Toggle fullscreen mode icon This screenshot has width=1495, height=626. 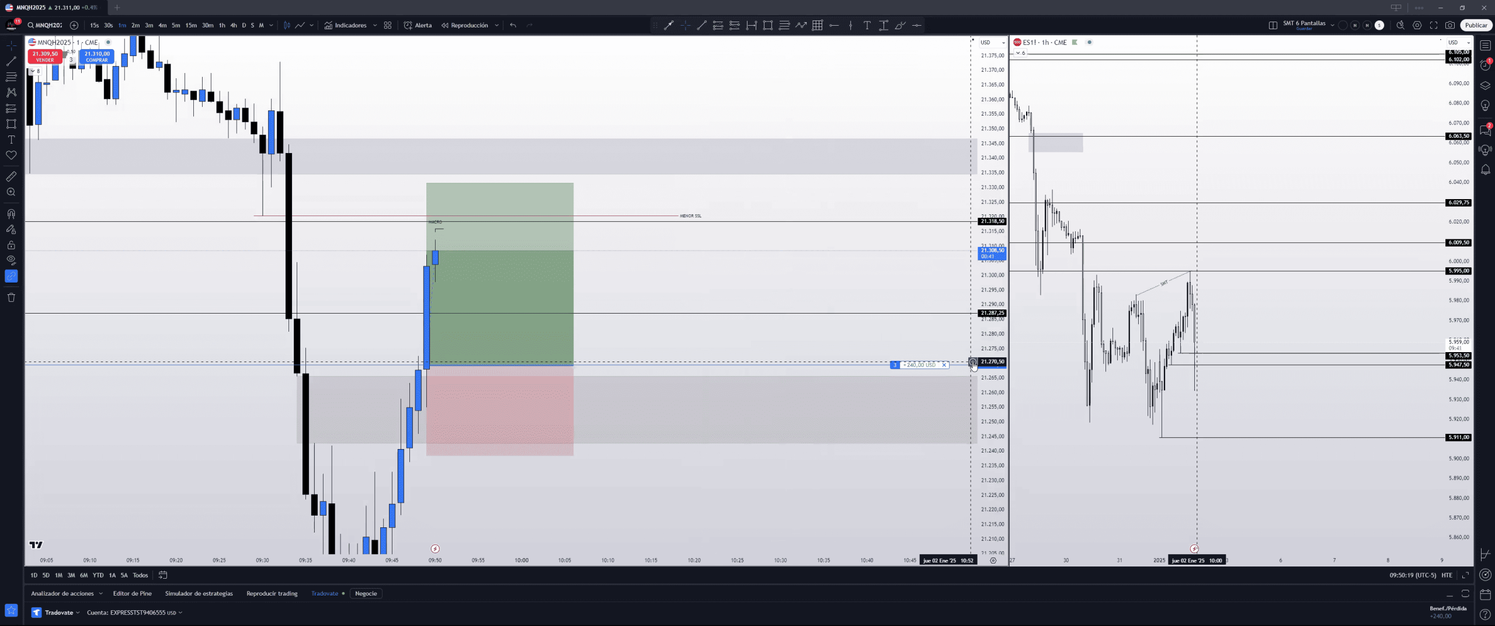(1434, 25)
